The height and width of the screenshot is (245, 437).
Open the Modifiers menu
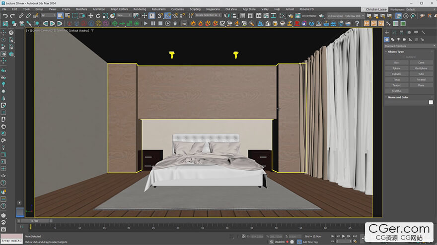coord(81,9)
